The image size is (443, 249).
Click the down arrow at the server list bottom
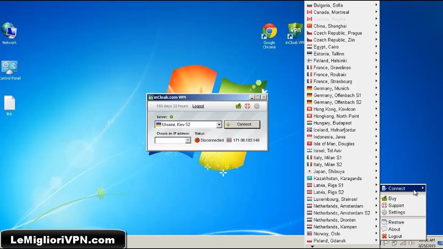point(313,247)
